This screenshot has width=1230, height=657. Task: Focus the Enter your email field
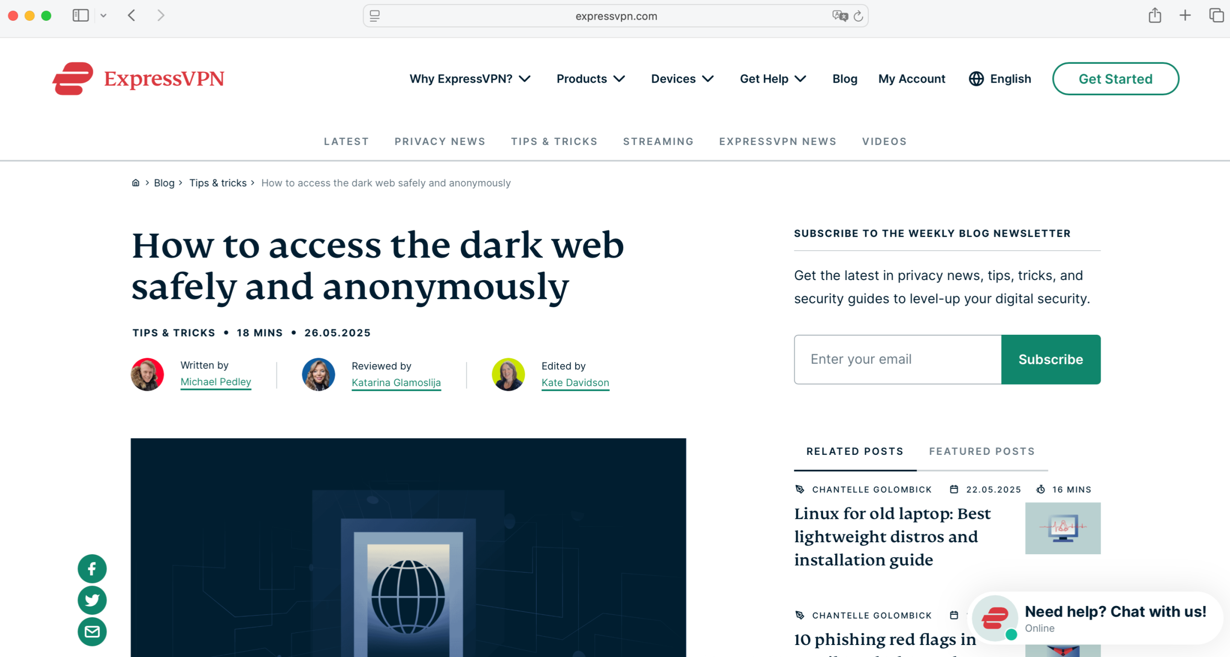pos(898,359)
